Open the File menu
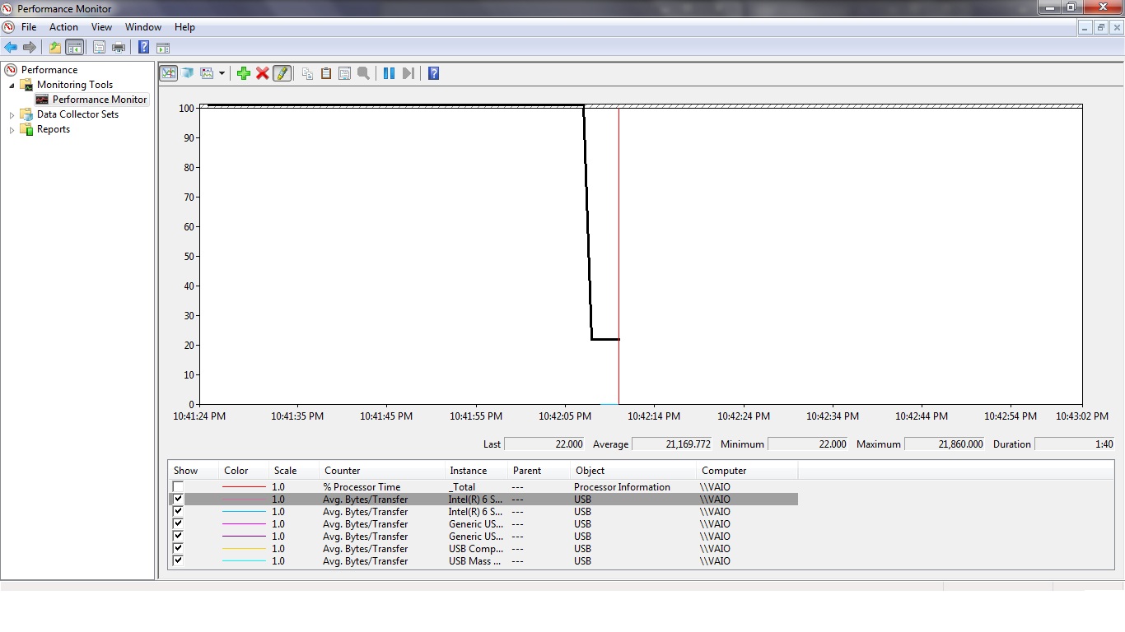This screenshot has height=632, width=1125. click(29, 27)
